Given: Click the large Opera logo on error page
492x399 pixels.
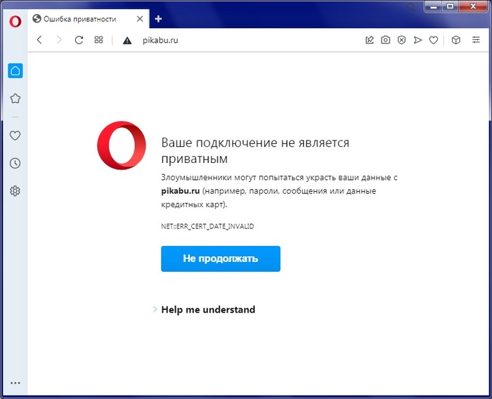Looking at the screenshot, I should click(x=122, y=145).
